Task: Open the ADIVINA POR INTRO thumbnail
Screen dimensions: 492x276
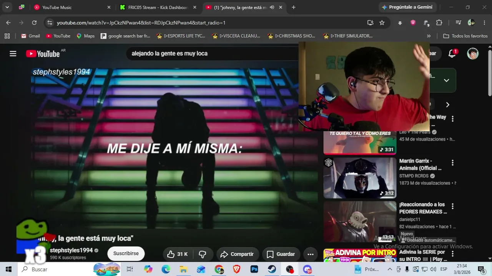Action: [x=360, y=256]
